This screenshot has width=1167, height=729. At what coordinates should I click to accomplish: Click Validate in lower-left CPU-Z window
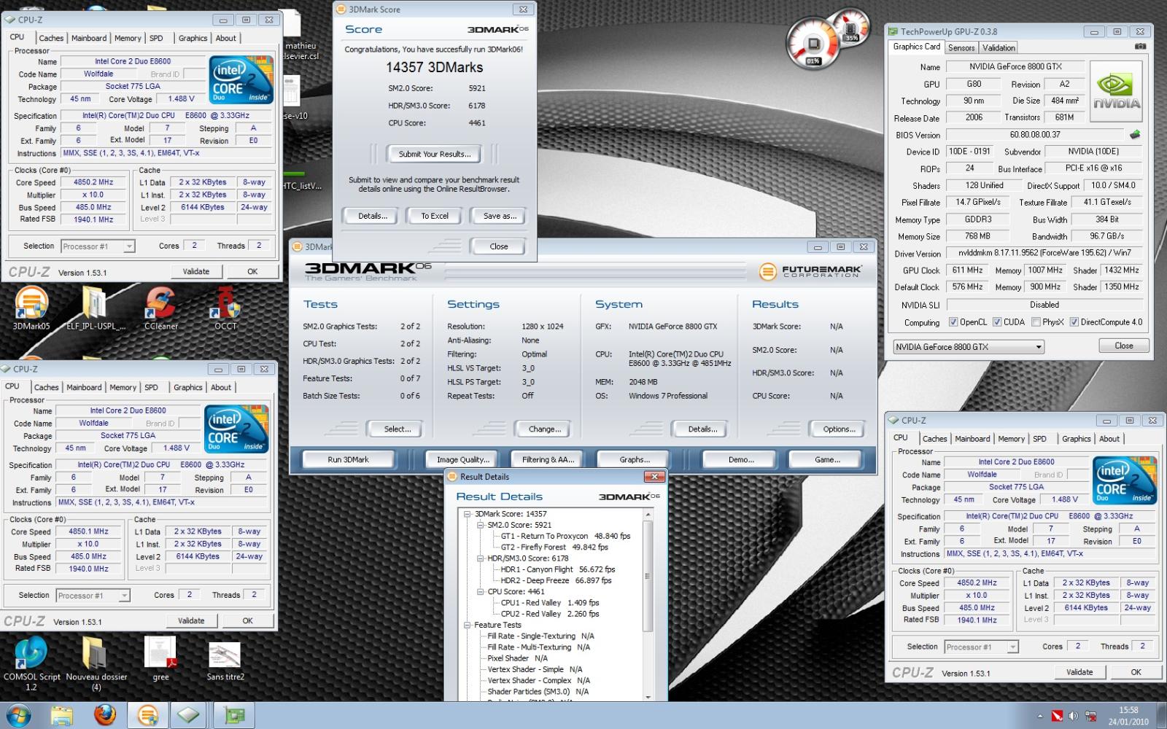[191, 620]
